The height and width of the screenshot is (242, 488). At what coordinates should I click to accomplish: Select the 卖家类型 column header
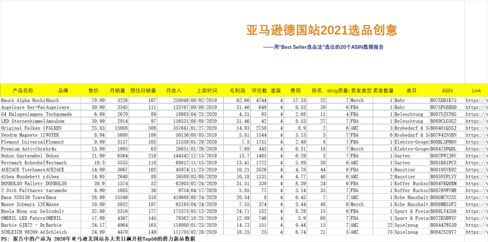361,91
